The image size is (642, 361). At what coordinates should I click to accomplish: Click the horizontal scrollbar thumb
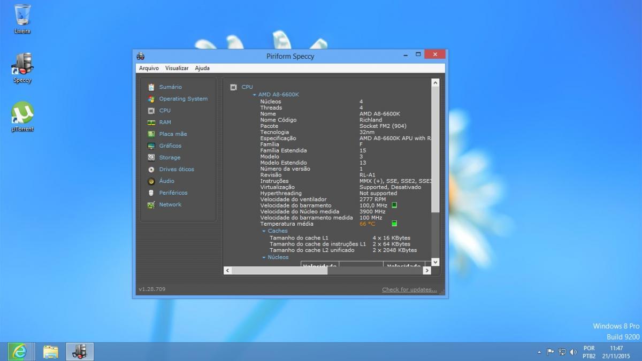tap(279, 271)
